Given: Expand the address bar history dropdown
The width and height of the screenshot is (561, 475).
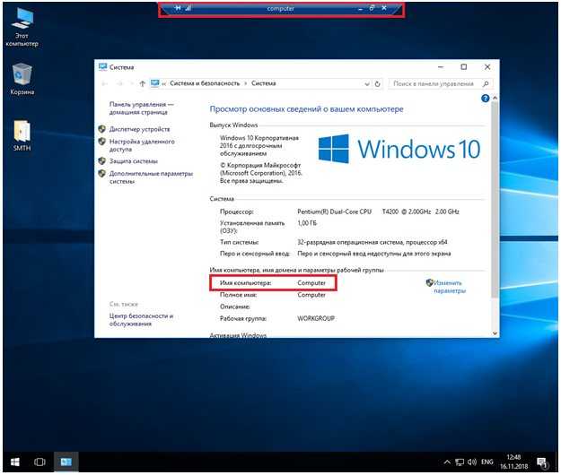Looking at the screenshot, I should pos(367,84).
